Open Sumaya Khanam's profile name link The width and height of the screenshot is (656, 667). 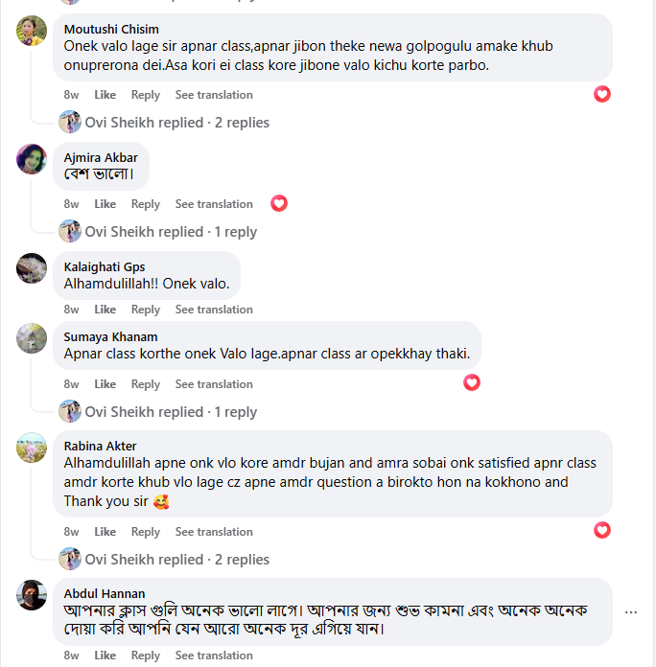[110, 336]
